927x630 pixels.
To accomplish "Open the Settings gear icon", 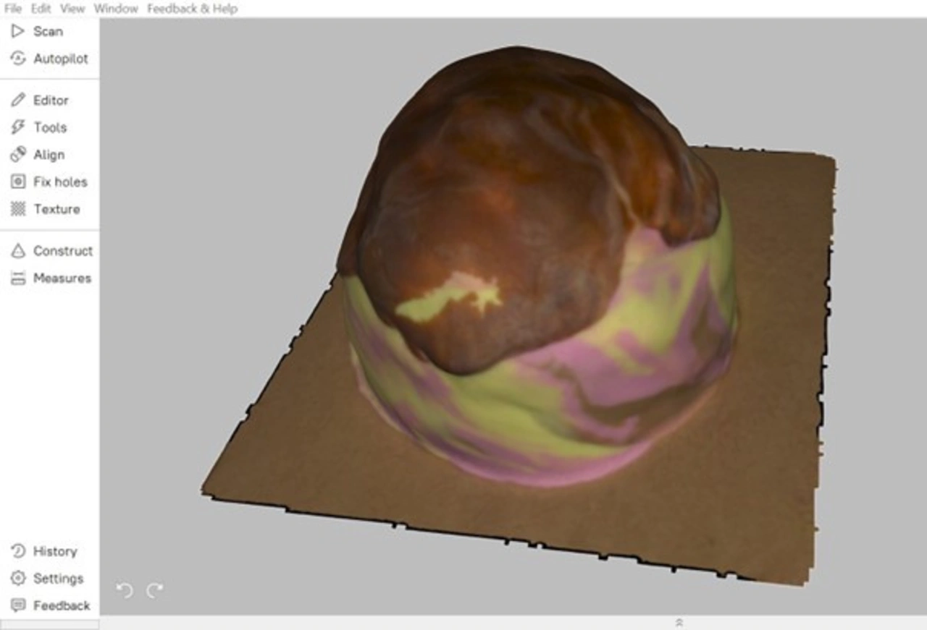I will (x=18, y=579).
